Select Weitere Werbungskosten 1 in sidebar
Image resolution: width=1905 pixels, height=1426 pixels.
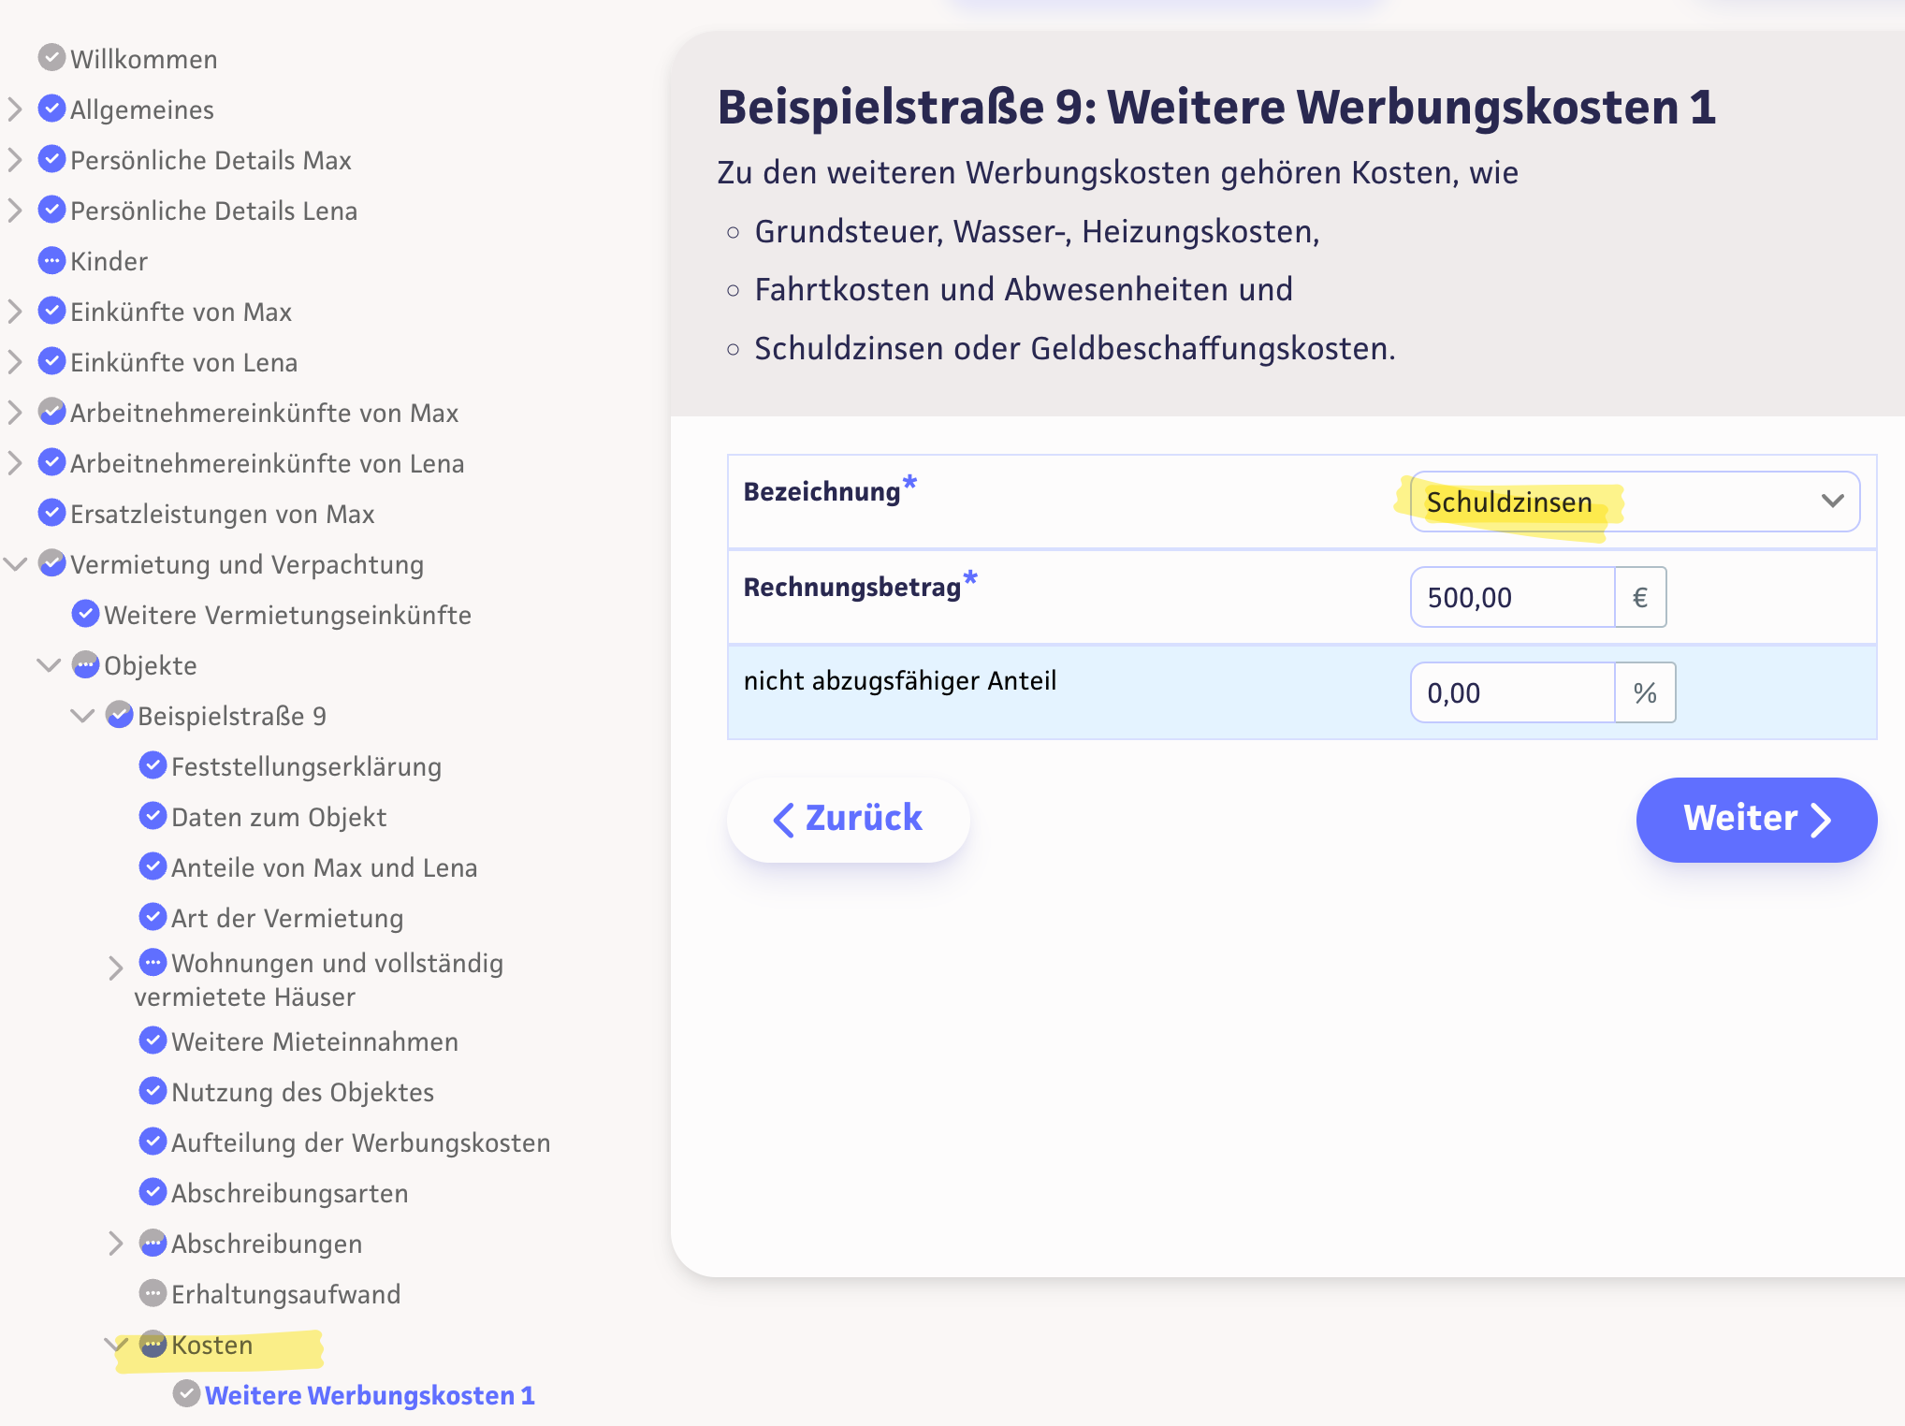pyautogui.click(x=370, y=1394)
